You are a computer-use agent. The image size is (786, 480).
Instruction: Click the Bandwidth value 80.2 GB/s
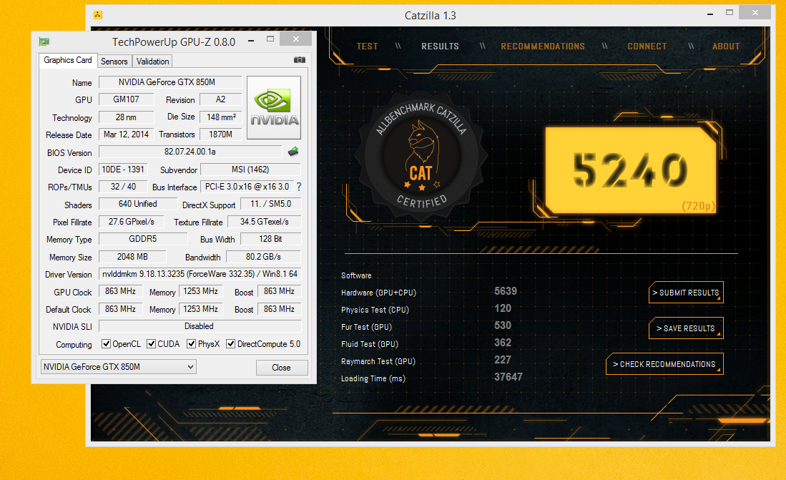pos(263,257)
